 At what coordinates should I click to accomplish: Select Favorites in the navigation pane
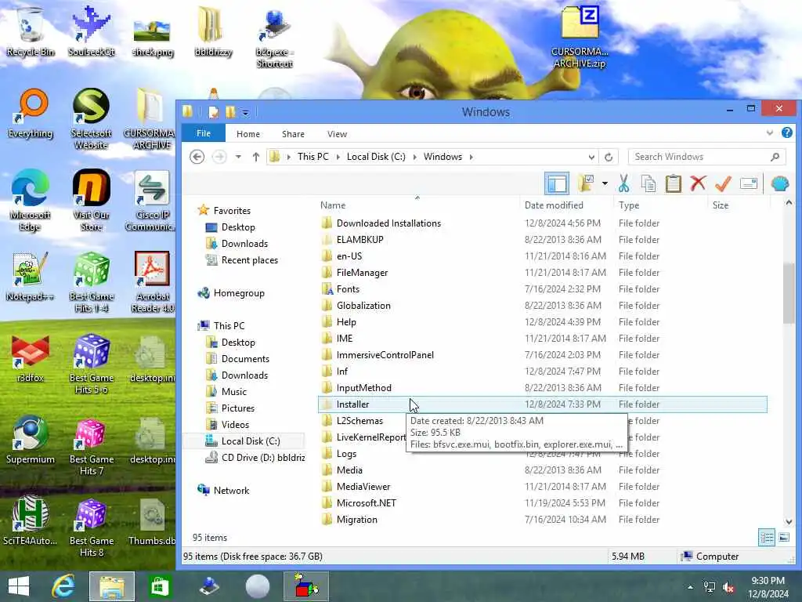tap(231, 210)
